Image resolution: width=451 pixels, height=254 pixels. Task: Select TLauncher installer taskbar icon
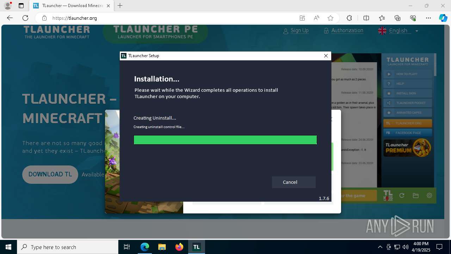(196, 247)
